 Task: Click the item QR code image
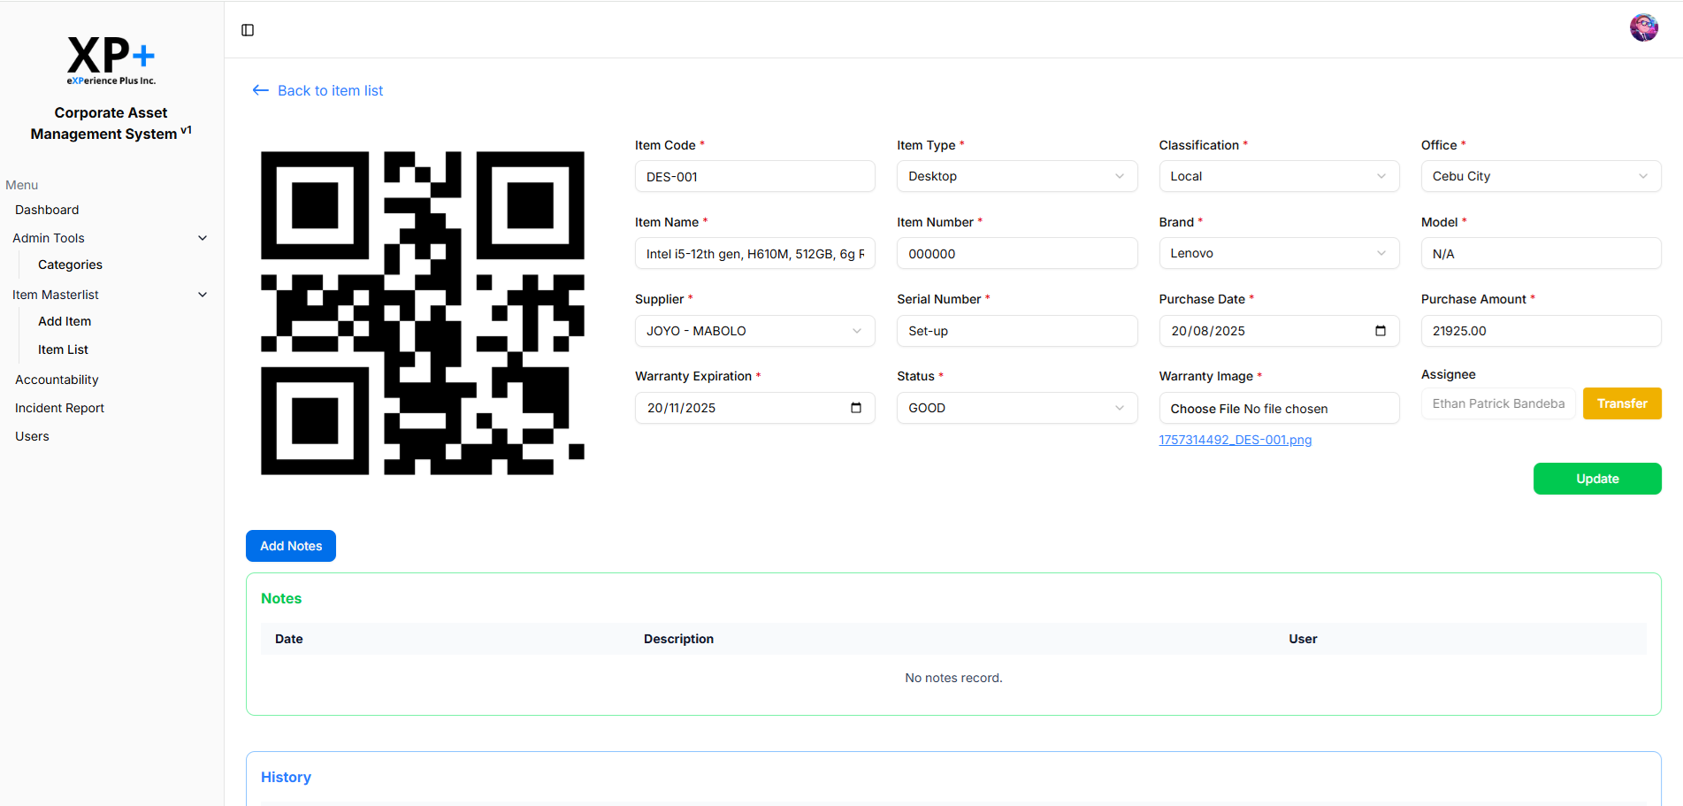[x=423, y=313]
